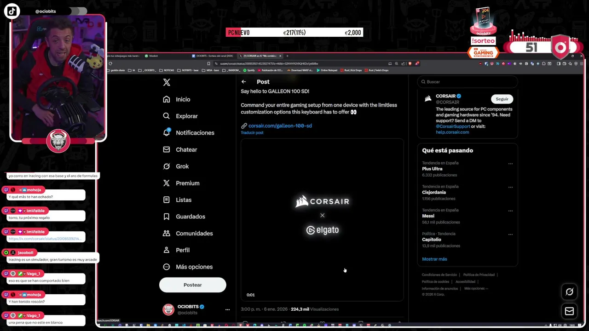This screenshot has height=331, width=589.
Task: Go to Perfil page
Action: click(x=176, y=250)
